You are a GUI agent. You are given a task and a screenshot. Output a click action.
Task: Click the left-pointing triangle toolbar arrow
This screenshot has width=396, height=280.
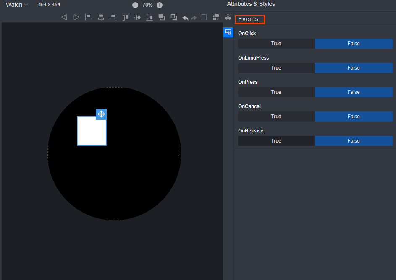coord(64,17)
